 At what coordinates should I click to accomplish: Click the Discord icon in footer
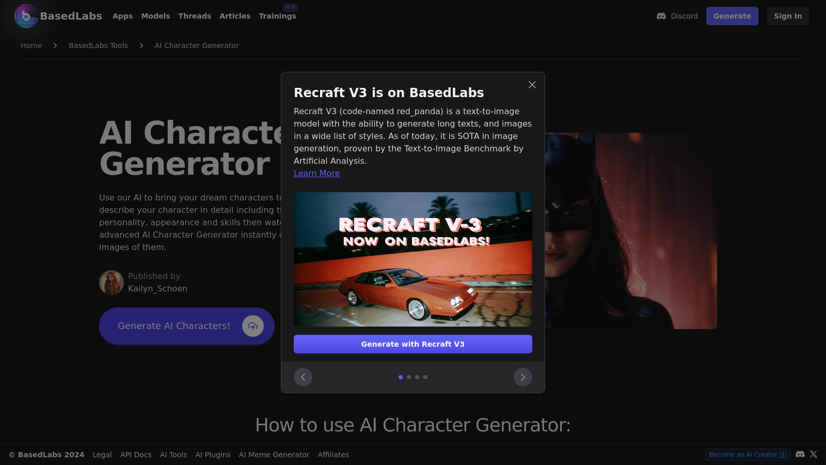pos(800,455)
